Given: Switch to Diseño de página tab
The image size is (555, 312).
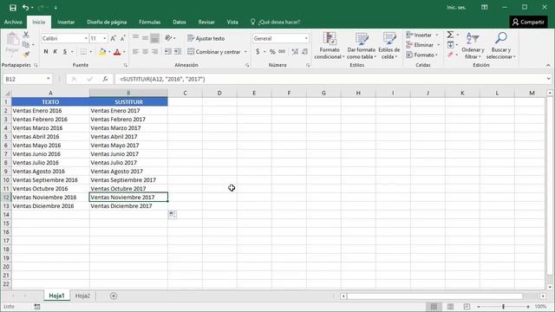Looking at the screenshot, I should click(x=107, y=22).
